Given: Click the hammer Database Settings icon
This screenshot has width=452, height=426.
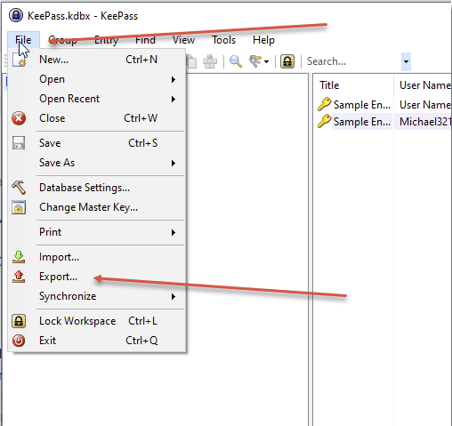Looking at the screenshot, I should (19, 188).
